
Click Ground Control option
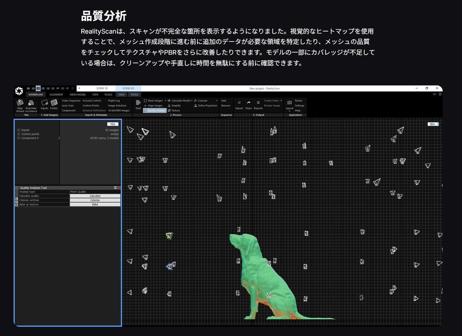tap(92, 101)
